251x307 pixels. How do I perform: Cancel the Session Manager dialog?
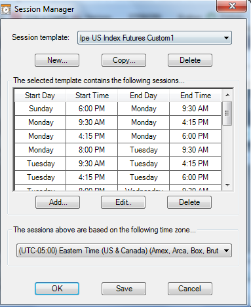(190, 289)
